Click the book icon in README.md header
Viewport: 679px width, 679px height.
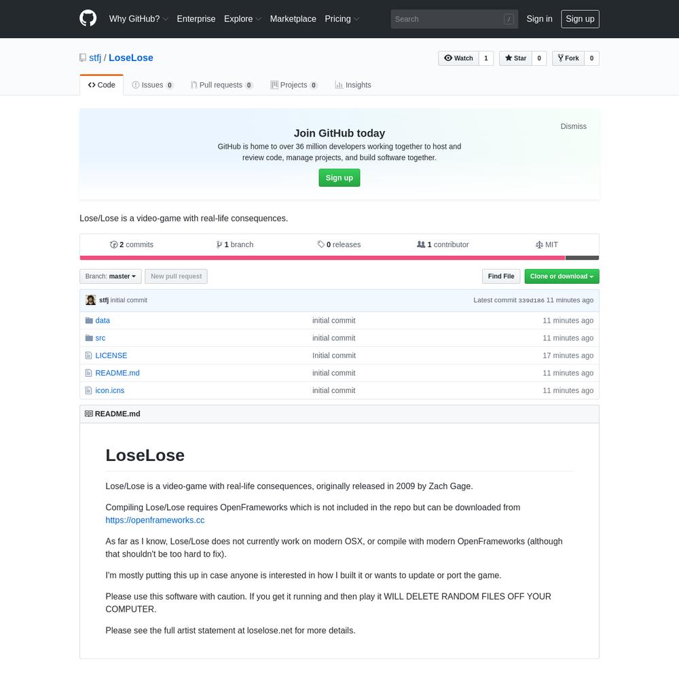pos(89,414)
